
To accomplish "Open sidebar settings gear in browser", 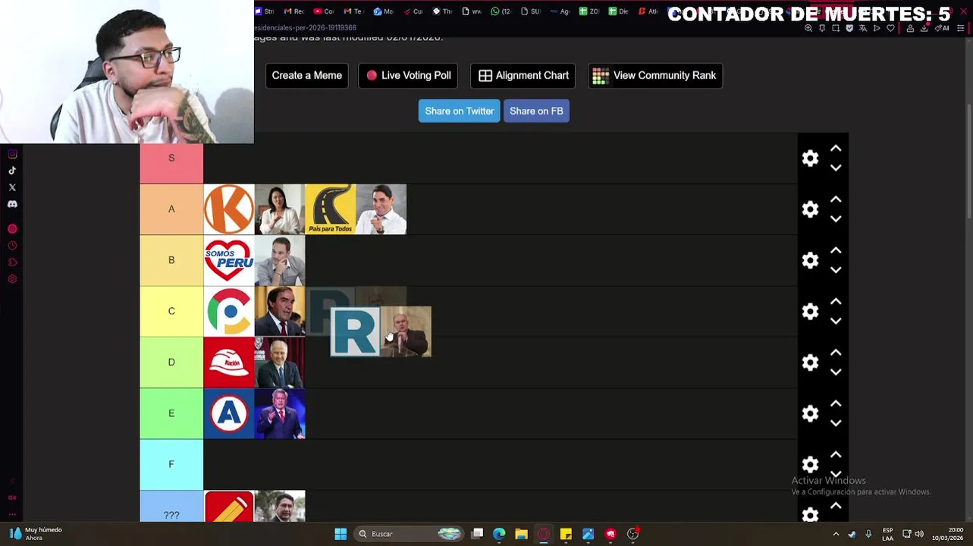I will (12, 279).
